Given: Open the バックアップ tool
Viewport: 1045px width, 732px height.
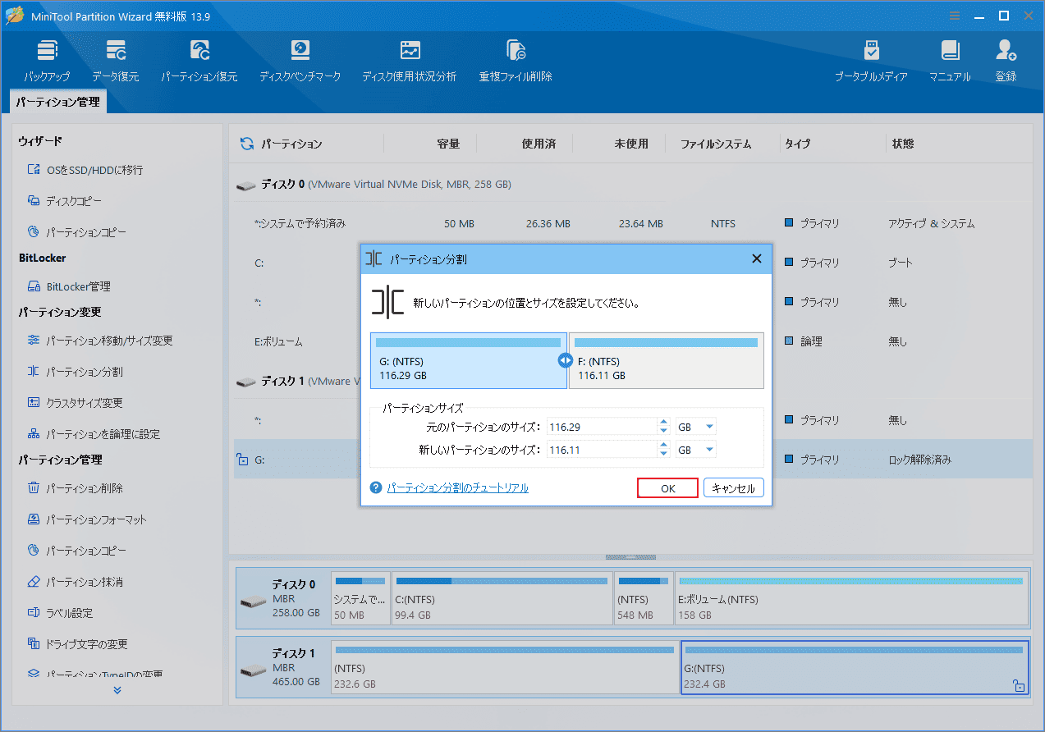Looking at the screenshot, I should click(47, 62).
